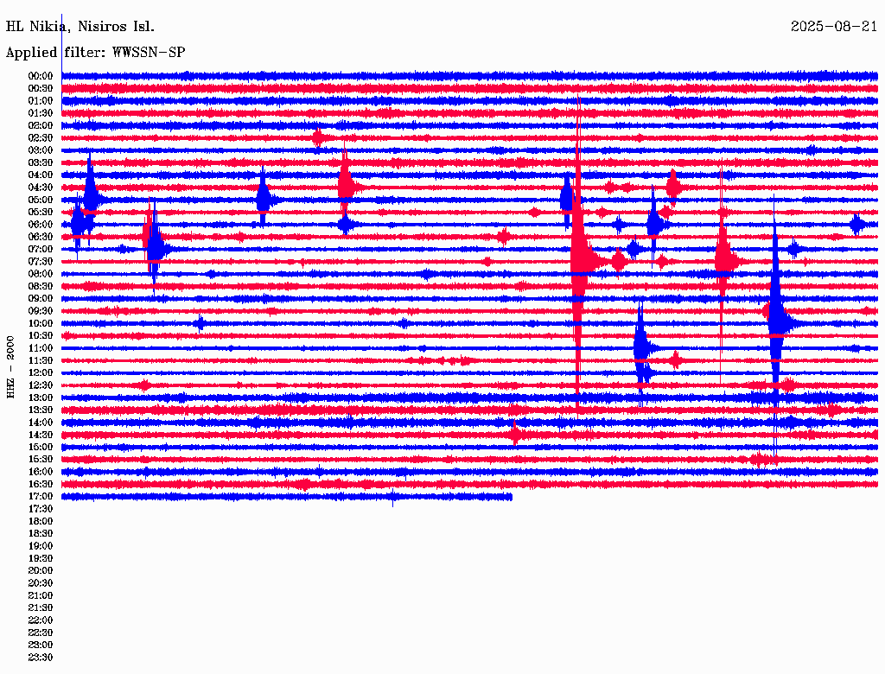Select the 01:00 time label

coord(41,100)
